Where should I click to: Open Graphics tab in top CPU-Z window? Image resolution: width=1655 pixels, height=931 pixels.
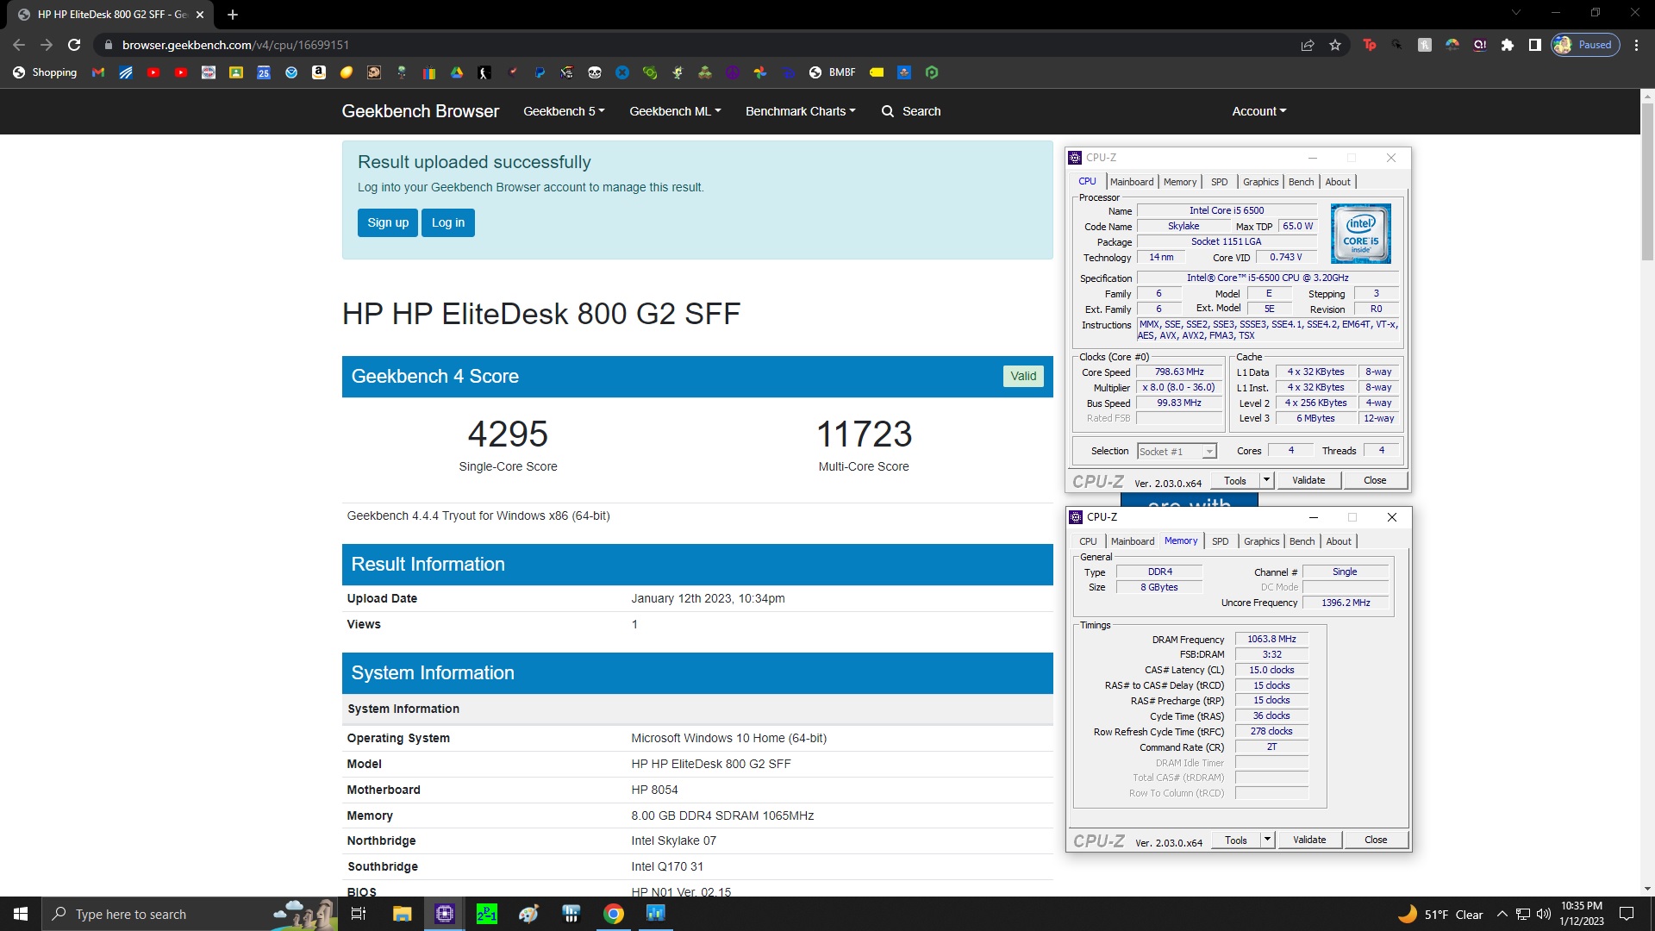tap(1260, 182)
